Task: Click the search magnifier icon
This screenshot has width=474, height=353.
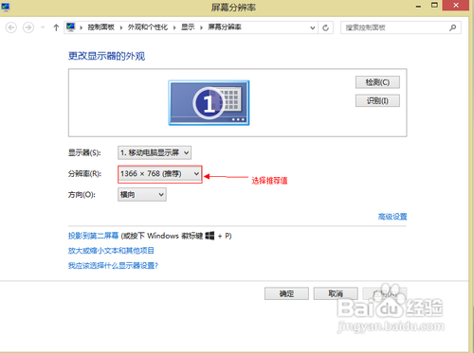Action: tap(453, 27)
